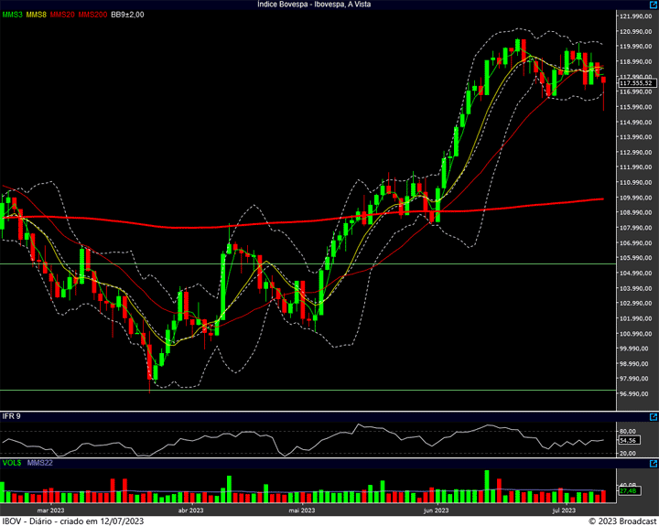Screen dimensions: 659x526
Task: Click the MMS200 moving average label
Action: point(92,15)
